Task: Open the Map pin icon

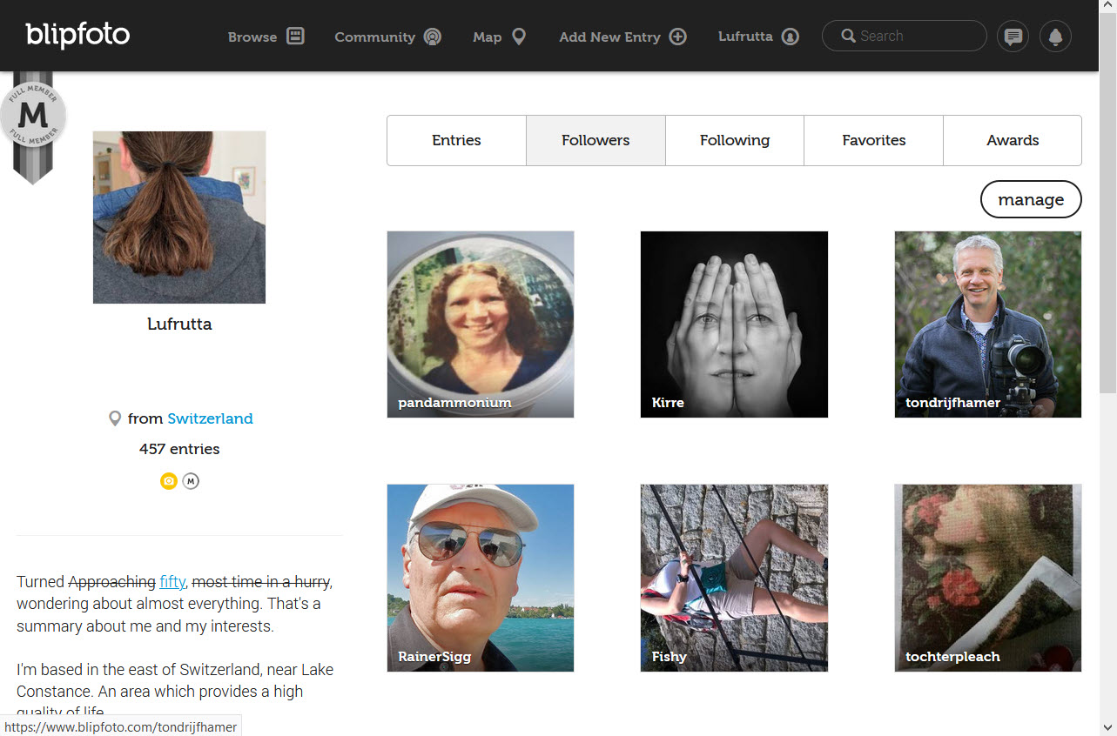Action: coord(519,37)
